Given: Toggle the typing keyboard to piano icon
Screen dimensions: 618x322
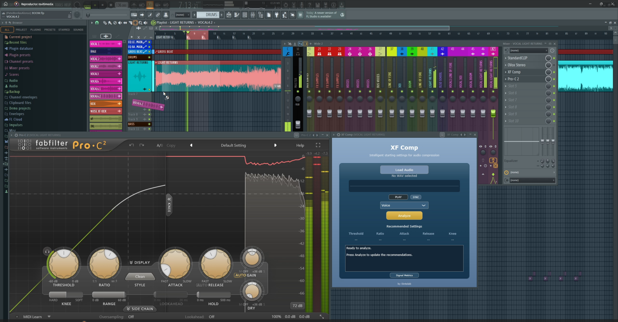Looking at the screenshot, I should pos(134,15).
